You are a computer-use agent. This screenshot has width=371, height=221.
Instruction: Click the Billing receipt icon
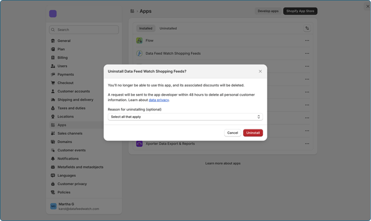tap(53, 57)
